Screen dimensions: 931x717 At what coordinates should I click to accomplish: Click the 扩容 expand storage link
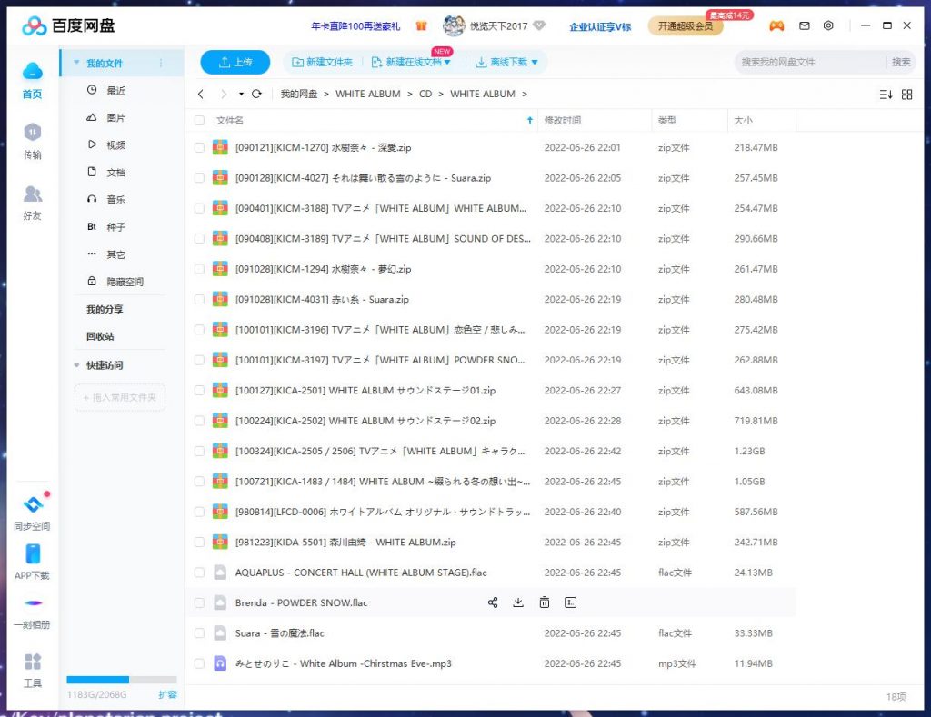point(167,694)
